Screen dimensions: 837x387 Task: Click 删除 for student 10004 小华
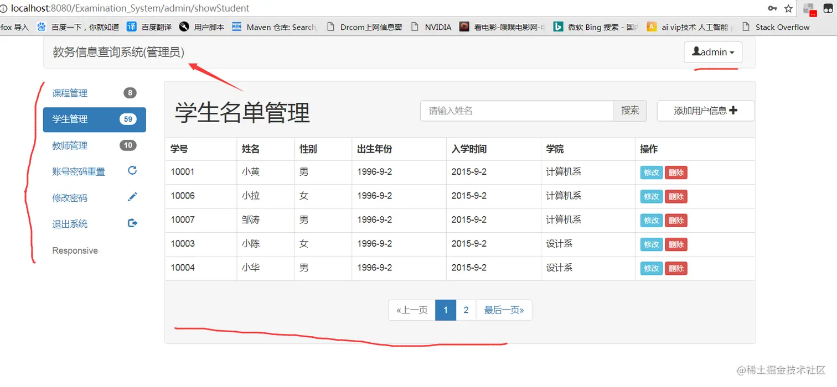pos(676,268)
